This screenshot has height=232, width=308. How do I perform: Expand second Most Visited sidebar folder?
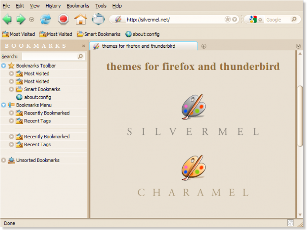tap(12, 81)
